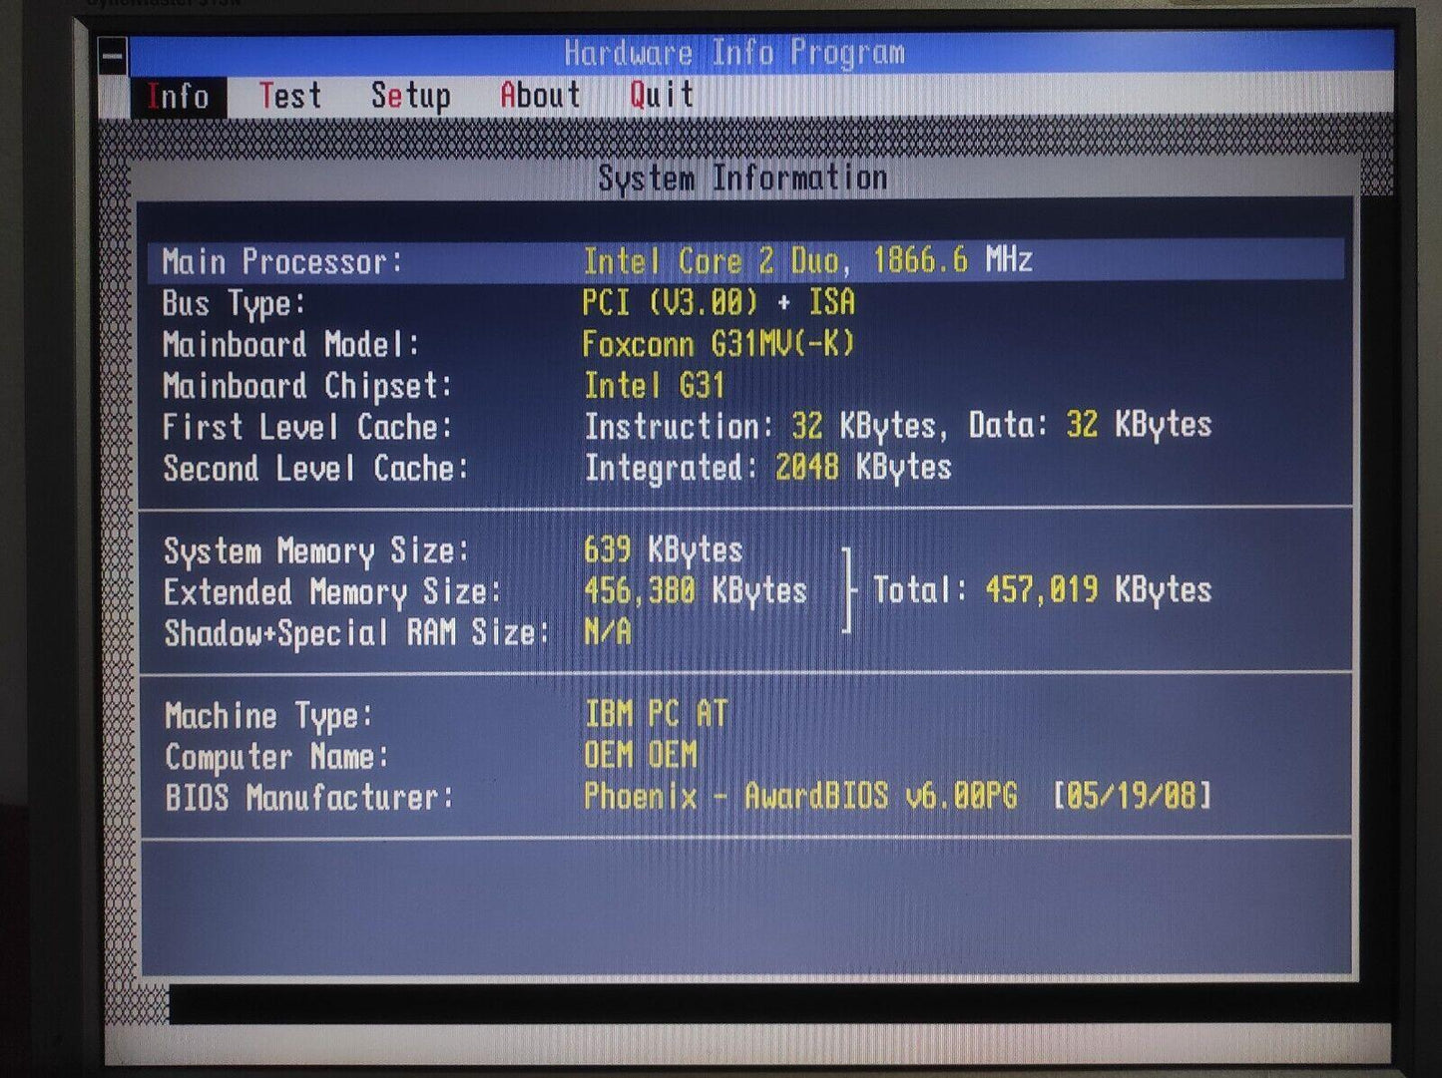The width and height of the screenshot is (1442, 1078).
Task: Select the Phoenix AwardBIOS manufacturer value
Action: 896,796
